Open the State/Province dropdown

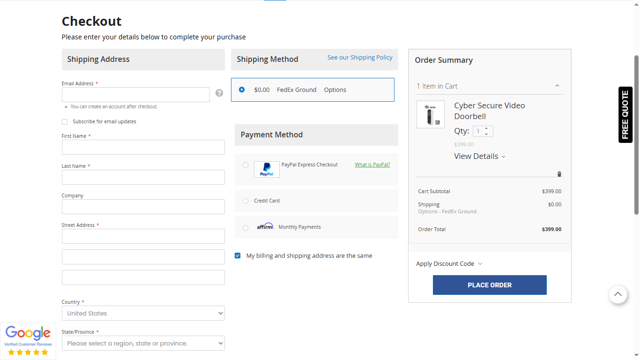[143, 343]
